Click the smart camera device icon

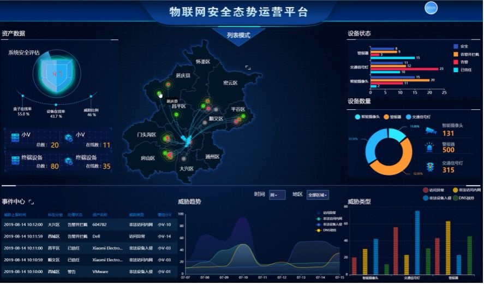coord(431,130)
